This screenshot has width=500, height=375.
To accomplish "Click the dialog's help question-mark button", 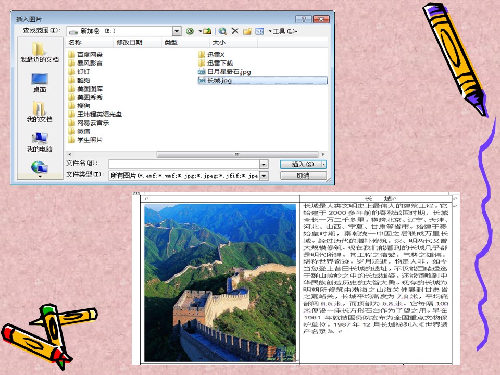I will 304,19.
